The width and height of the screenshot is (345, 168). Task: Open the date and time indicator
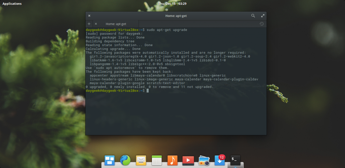pos(172,4)
